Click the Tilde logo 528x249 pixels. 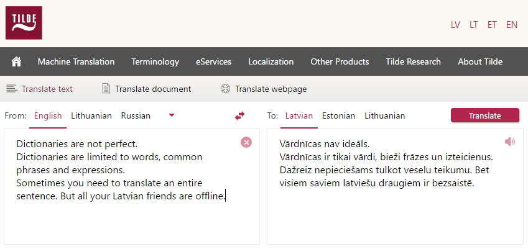pyautogui.click(x=24, y=23)
